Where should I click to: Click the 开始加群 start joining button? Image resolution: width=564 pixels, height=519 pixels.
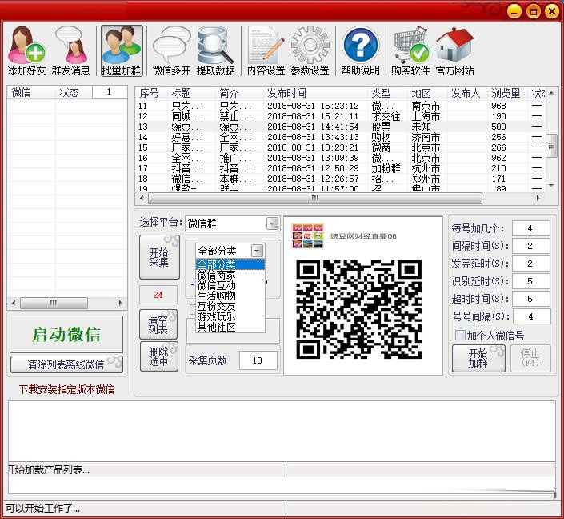tap(478, 358)
